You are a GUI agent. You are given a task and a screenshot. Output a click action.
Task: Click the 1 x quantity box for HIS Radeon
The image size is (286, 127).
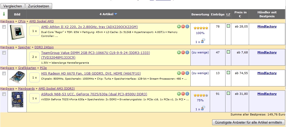[x=35, y=78]
